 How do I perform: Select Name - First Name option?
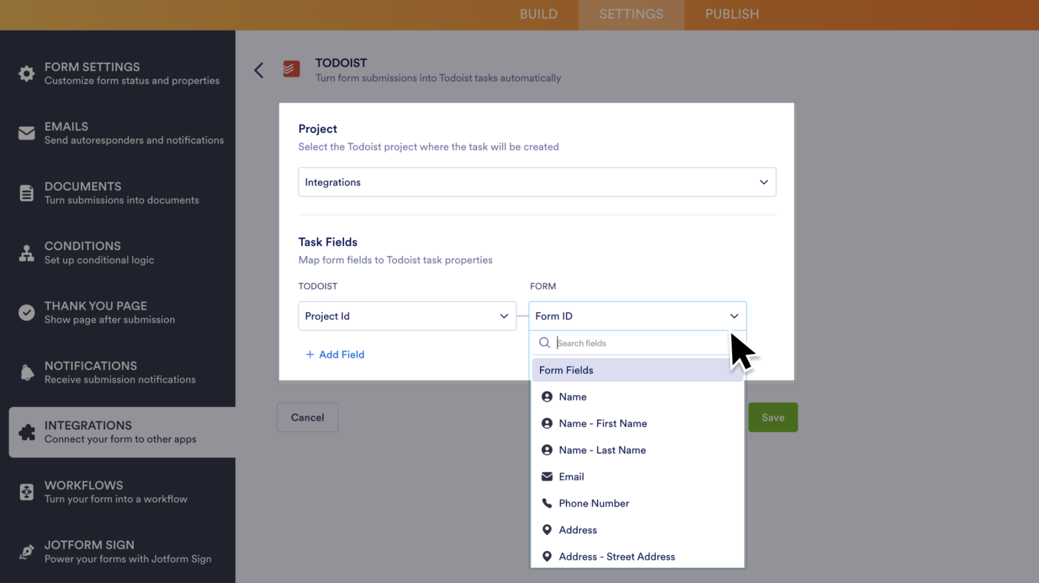coord(637,423)
